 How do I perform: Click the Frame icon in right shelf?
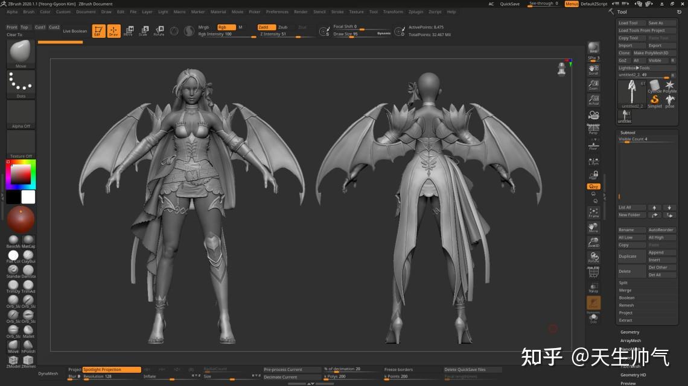[x=593, y=212]
